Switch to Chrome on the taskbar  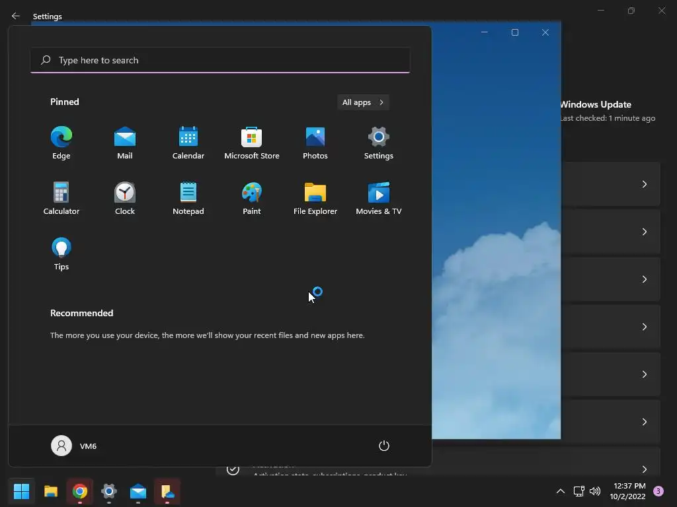[80, 491]
